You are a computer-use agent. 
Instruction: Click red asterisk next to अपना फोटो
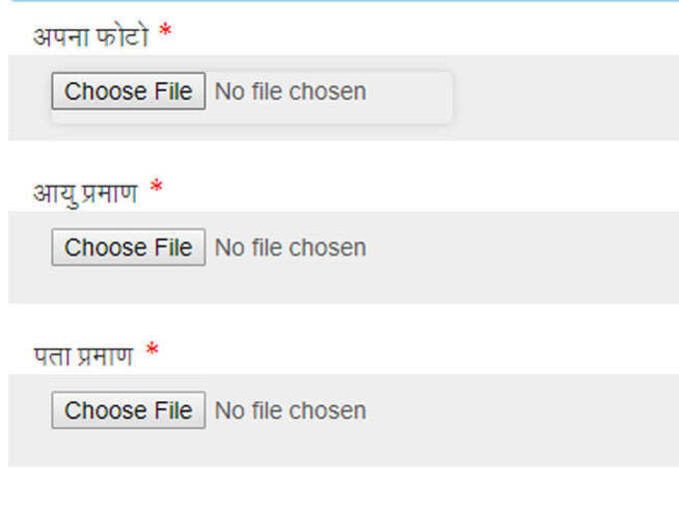pyautogui.click(x=166, y=31)
